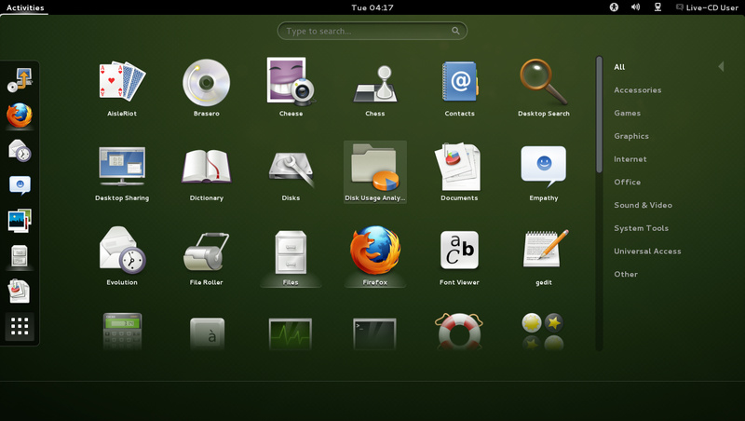Screen dimensions: 745x421
Task: Filter by Office category
Action: 627,182
